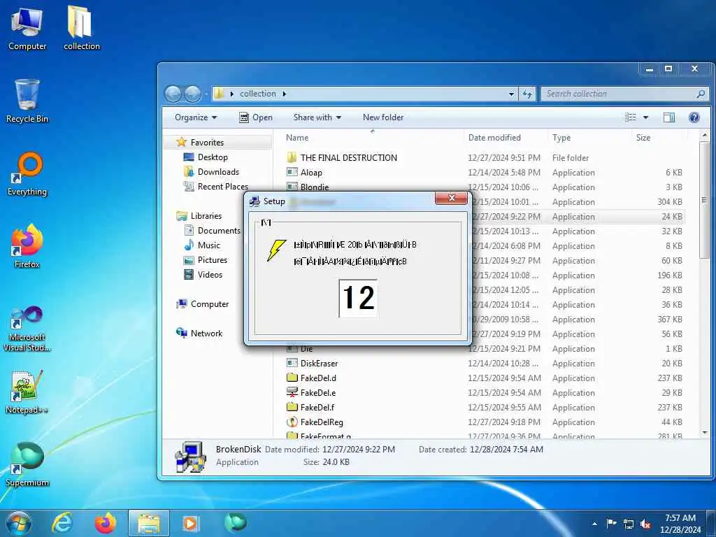
Task: Open the view options dropdown arrow
Action: pyautogui.click(x=645, y=117)
